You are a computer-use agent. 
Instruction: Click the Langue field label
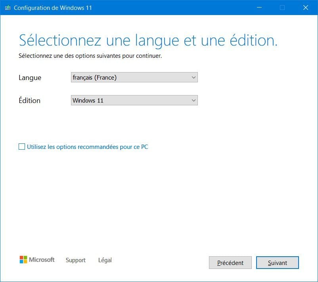(30, 78)
